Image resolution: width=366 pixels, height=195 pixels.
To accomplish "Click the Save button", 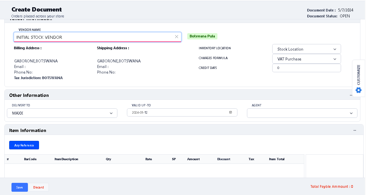I will click(20, 187).
